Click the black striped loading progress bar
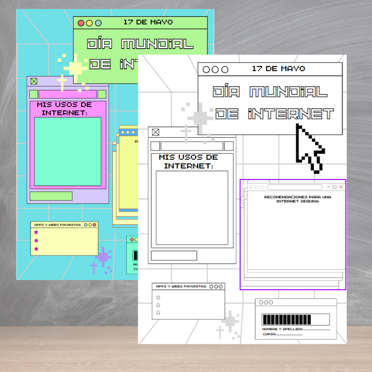This screenshot has width=372, height=372. click(296, 320)
